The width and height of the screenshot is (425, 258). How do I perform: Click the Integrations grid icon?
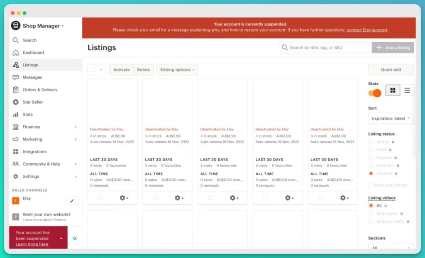(x=16, y=151)
